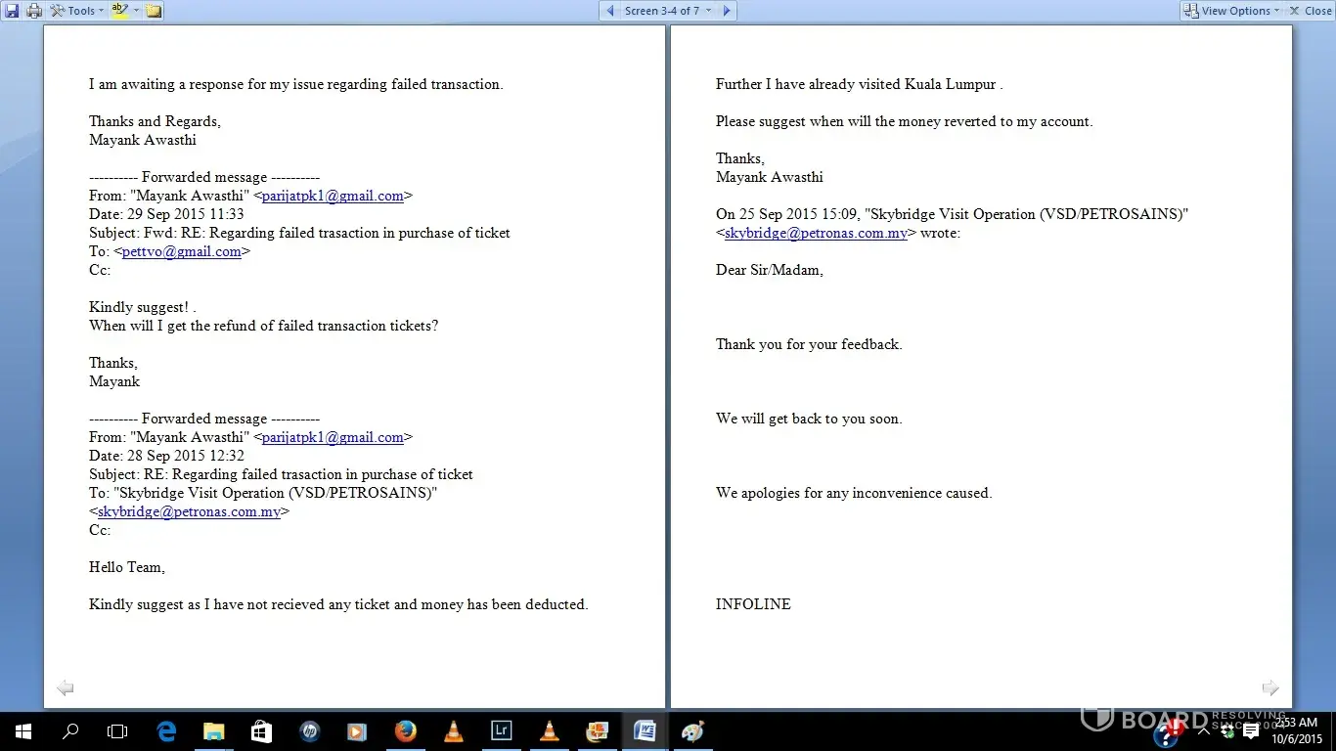
Task: Go to previous screen using top arrow
Action: click(x=610, y=11)
